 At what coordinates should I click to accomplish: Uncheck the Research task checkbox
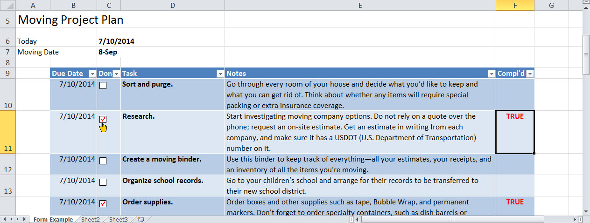click(x=103, y=120)
